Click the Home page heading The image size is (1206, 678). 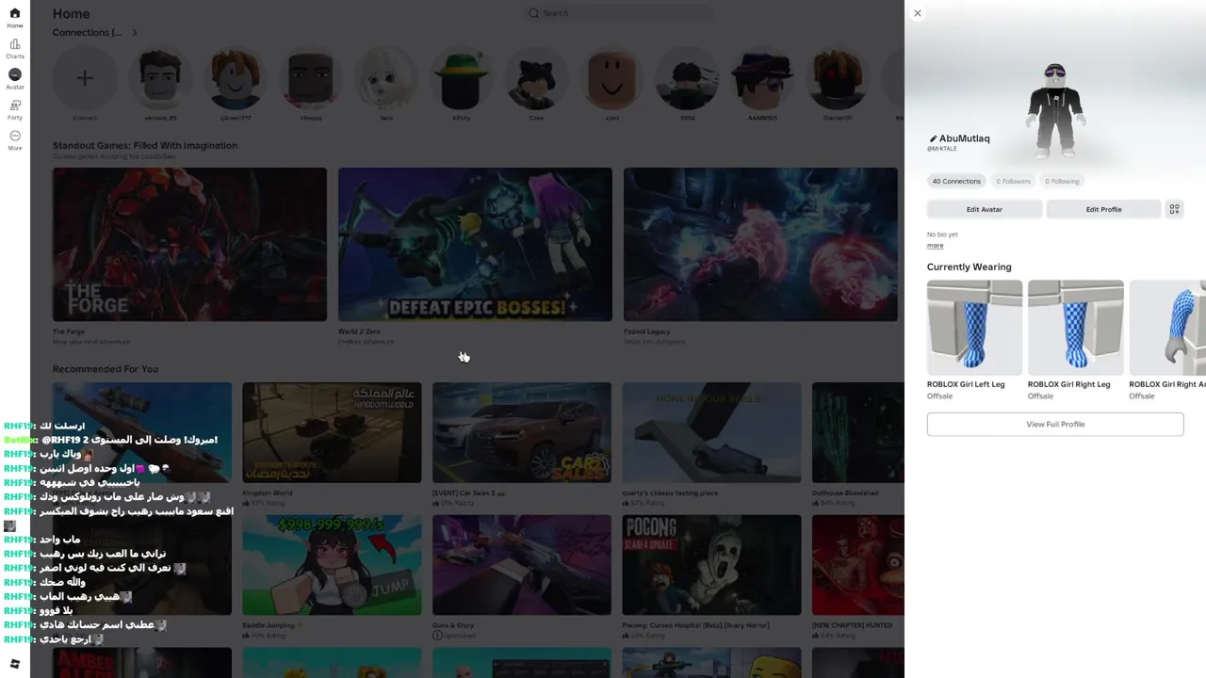click(x=72, y=14)
